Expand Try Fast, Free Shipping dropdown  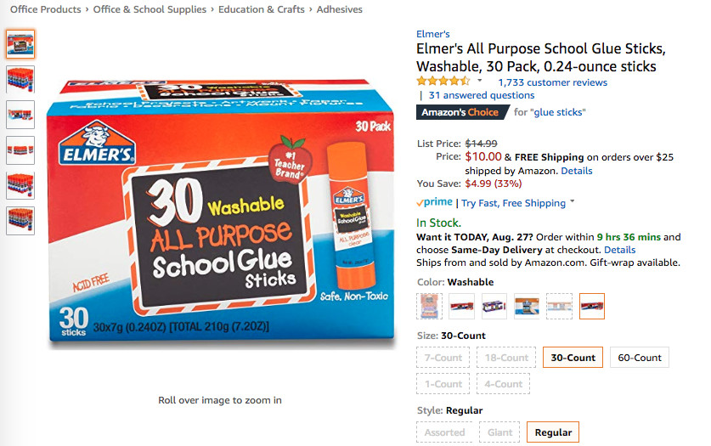(573, 201)
